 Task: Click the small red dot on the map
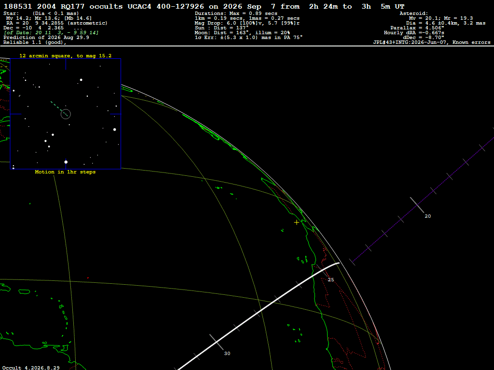[x=88, y=278]
